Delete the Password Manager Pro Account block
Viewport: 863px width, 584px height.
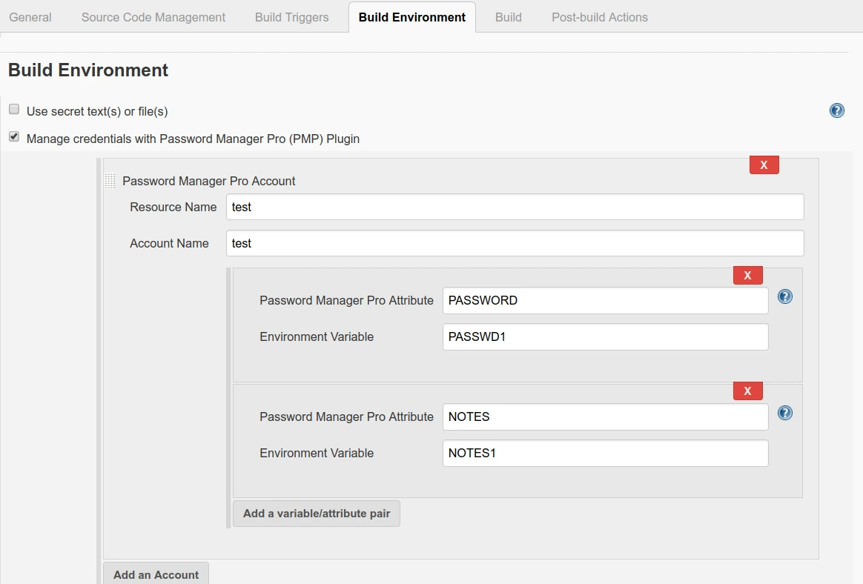click(764, 165)
